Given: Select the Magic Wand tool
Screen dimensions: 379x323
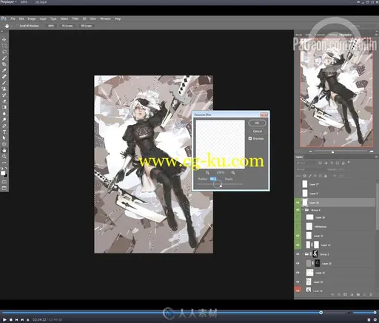Looking at the screenshot, I should (x=4, y=58).
